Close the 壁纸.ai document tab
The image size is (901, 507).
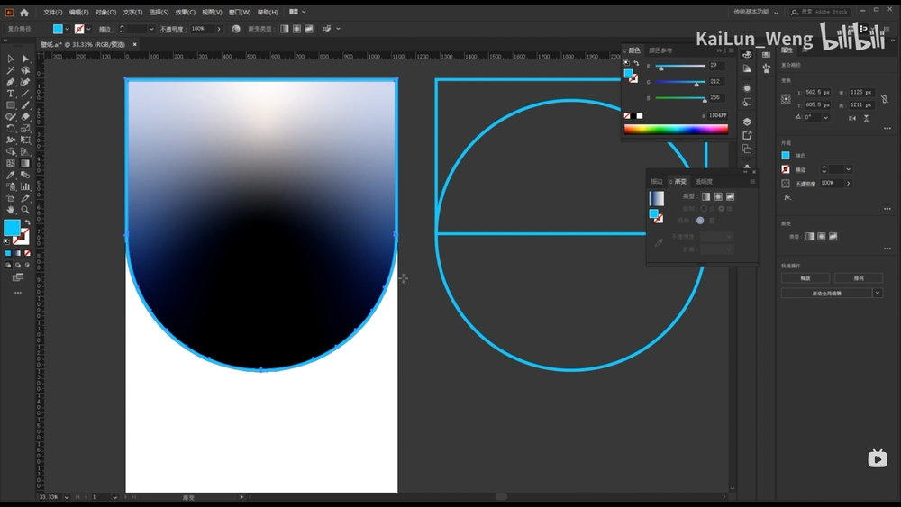[x=135, y=44]
